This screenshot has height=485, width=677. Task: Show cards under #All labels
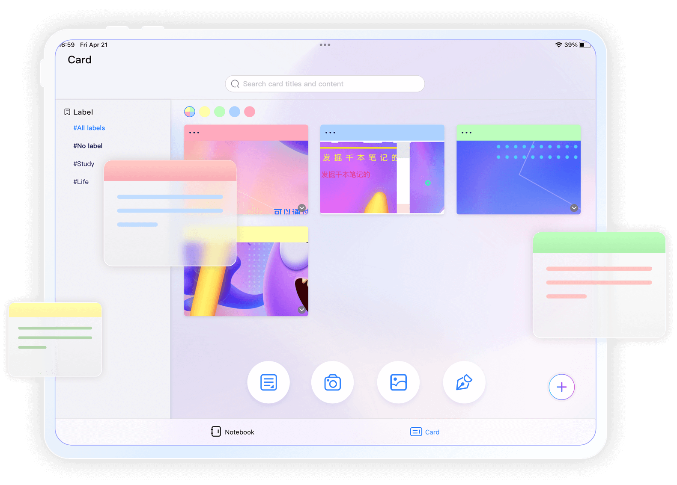(89, 128)
